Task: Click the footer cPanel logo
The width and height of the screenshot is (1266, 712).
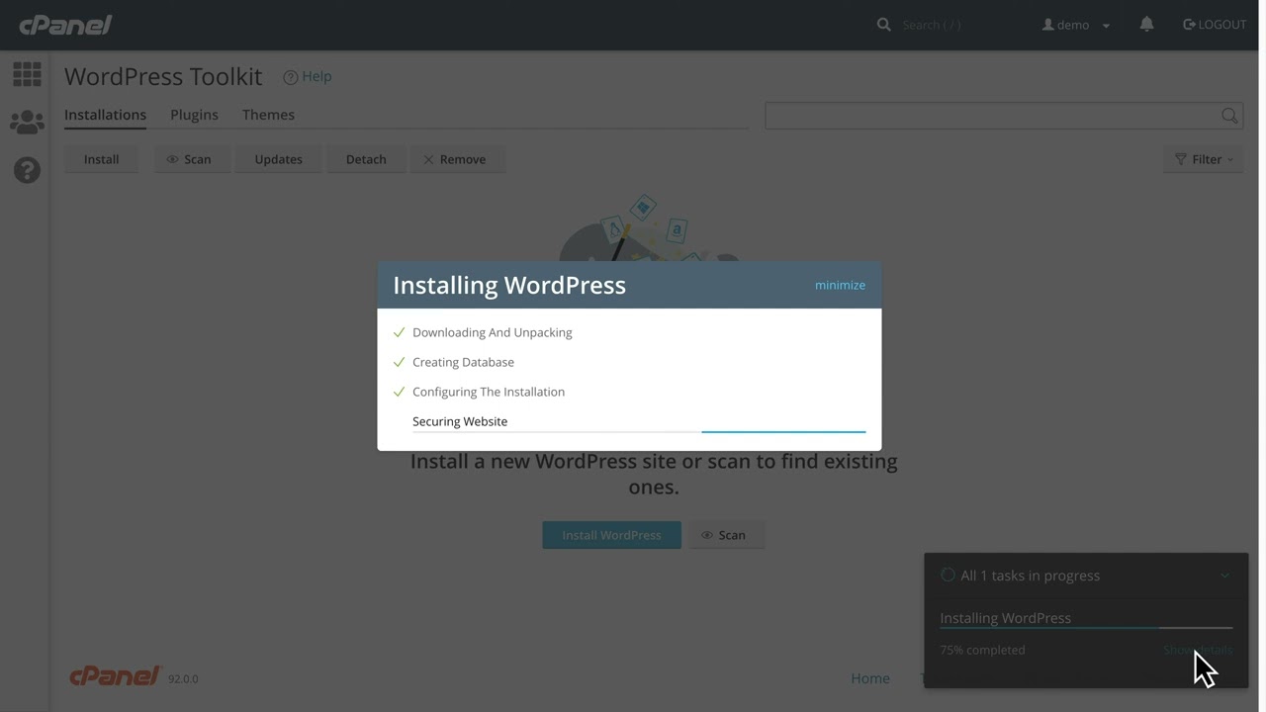Action: (115, 676)
